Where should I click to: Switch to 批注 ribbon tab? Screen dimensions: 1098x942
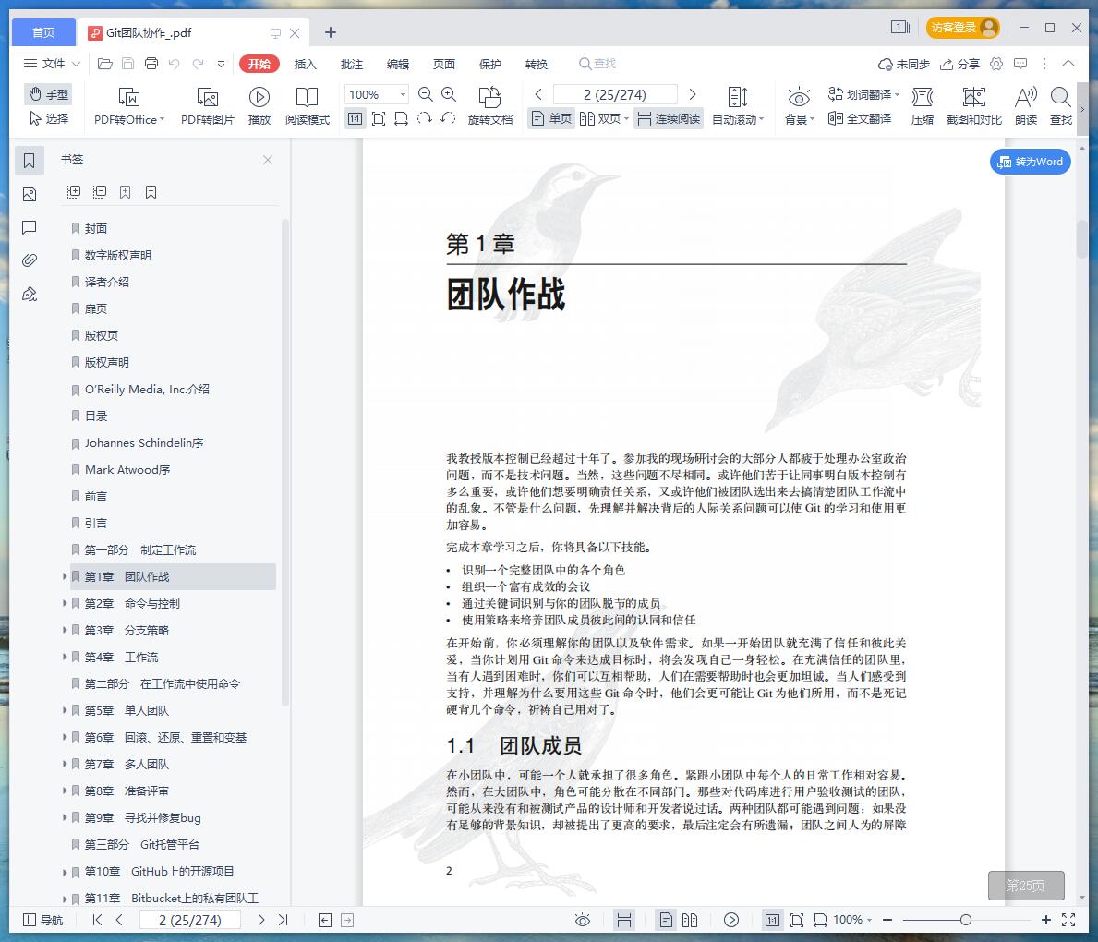click(352, 64)
